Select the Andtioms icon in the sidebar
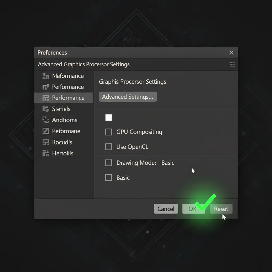The height and width of the screenshot is (272, 272). point(46,120)
